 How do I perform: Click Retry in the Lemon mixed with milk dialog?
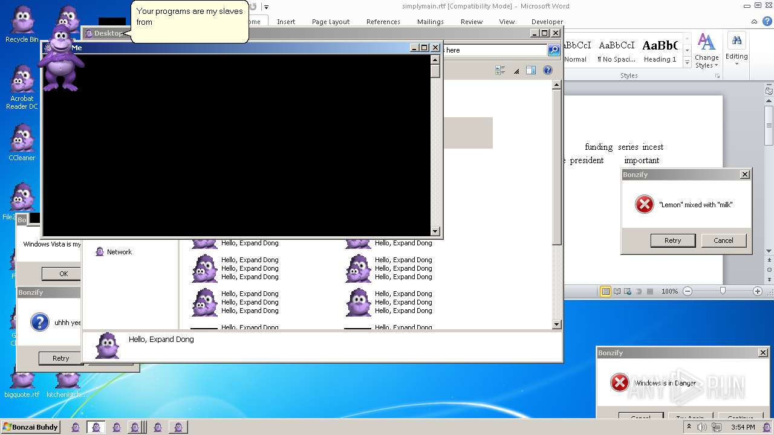(673, 240)
